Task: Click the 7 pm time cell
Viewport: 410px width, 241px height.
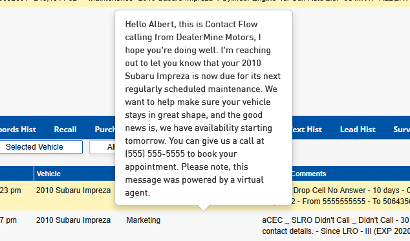Action: (x=8, y=220)
